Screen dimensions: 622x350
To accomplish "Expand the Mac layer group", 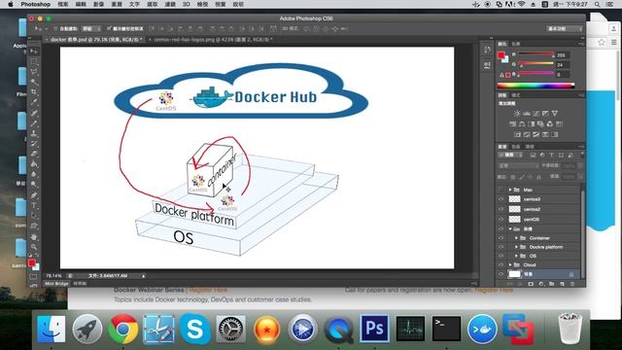I will (510, 190).
